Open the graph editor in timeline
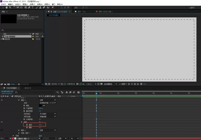The width and height of the screenshot is (201, 140). click(x=79, y=92)
